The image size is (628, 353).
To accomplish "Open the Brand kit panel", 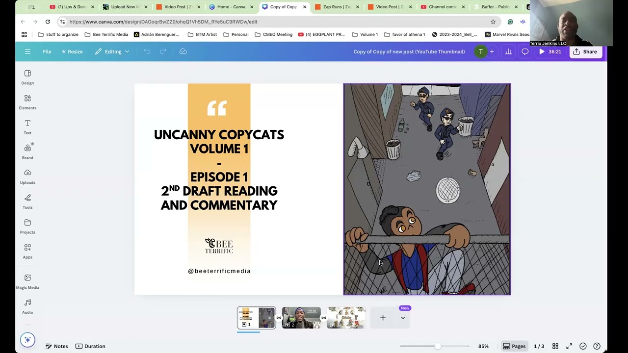I will click(x=27, y=151).
